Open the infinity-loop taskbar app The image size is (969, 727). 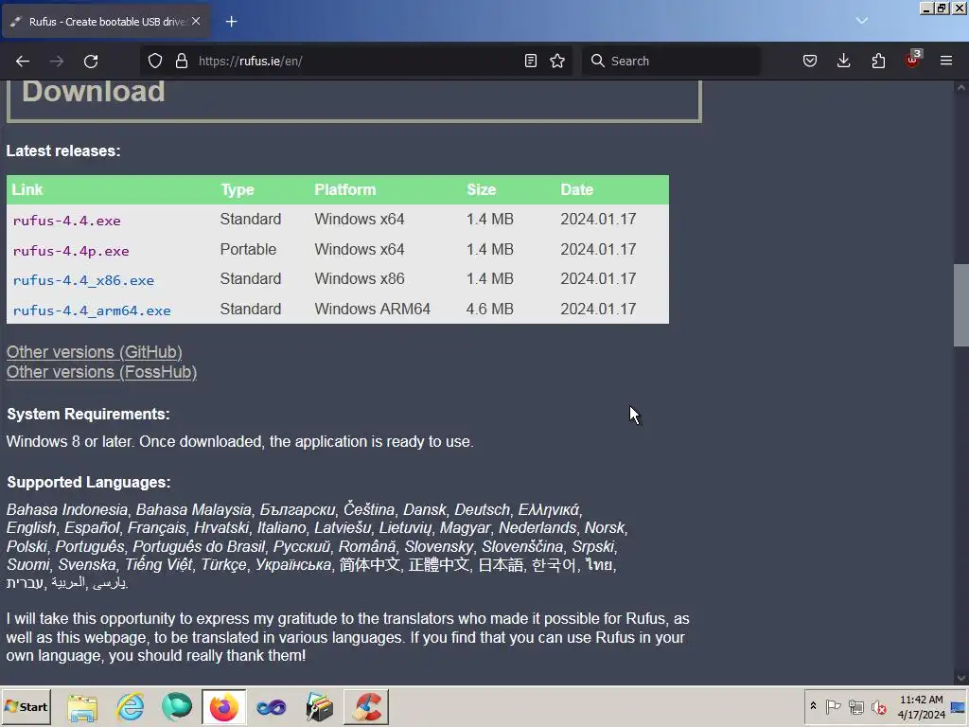coord(272,707)
